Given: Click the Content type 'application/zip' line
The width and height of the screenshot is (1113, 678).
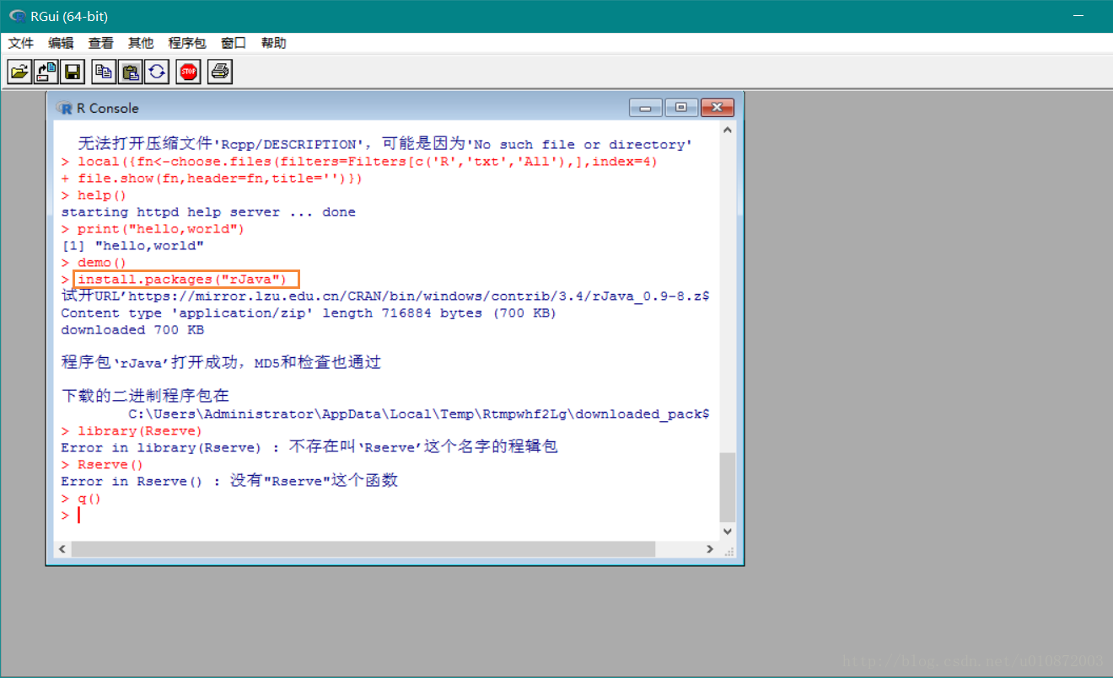Looking at the screenshot, I should pos(309,312).
